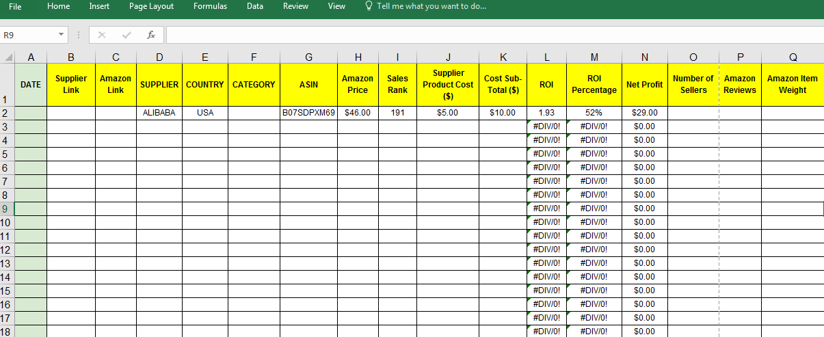Screen dimensions: 824x337
Task: Select row 9 header
Action: [7, 208]
